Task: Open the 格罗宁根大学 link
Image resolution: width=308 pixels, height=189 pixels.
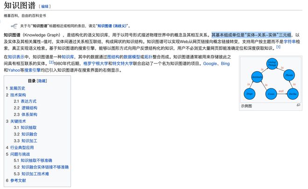Action: (96, 63)
